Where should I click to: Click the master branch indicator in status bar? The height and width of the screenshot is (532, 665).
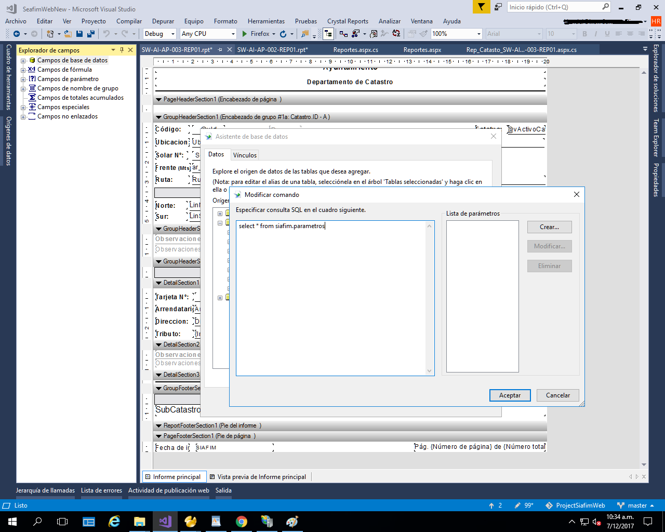[635, 506]
